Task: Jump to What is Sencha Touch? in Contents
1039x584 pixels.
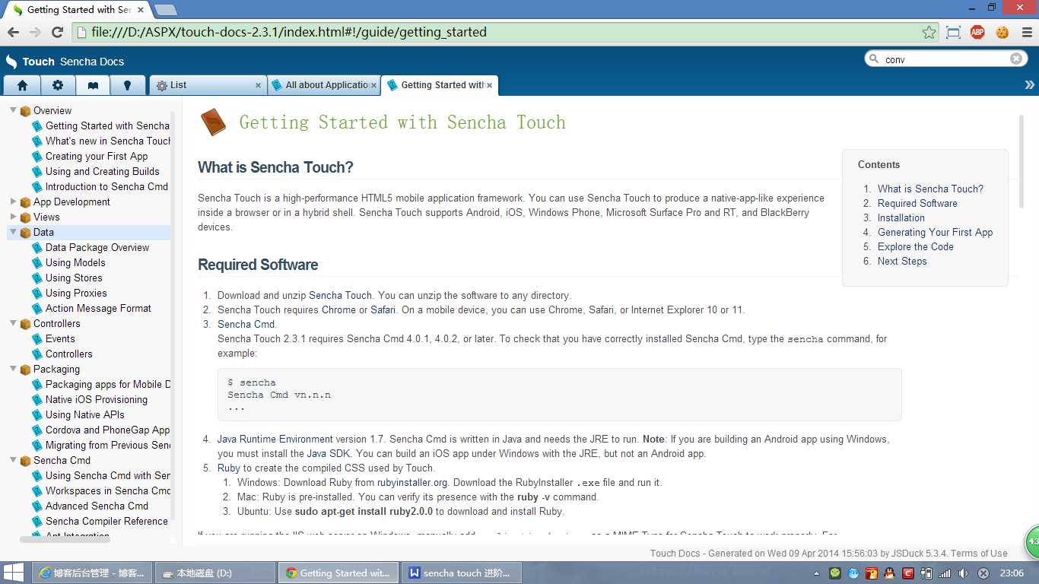Action: coord(930,189)
